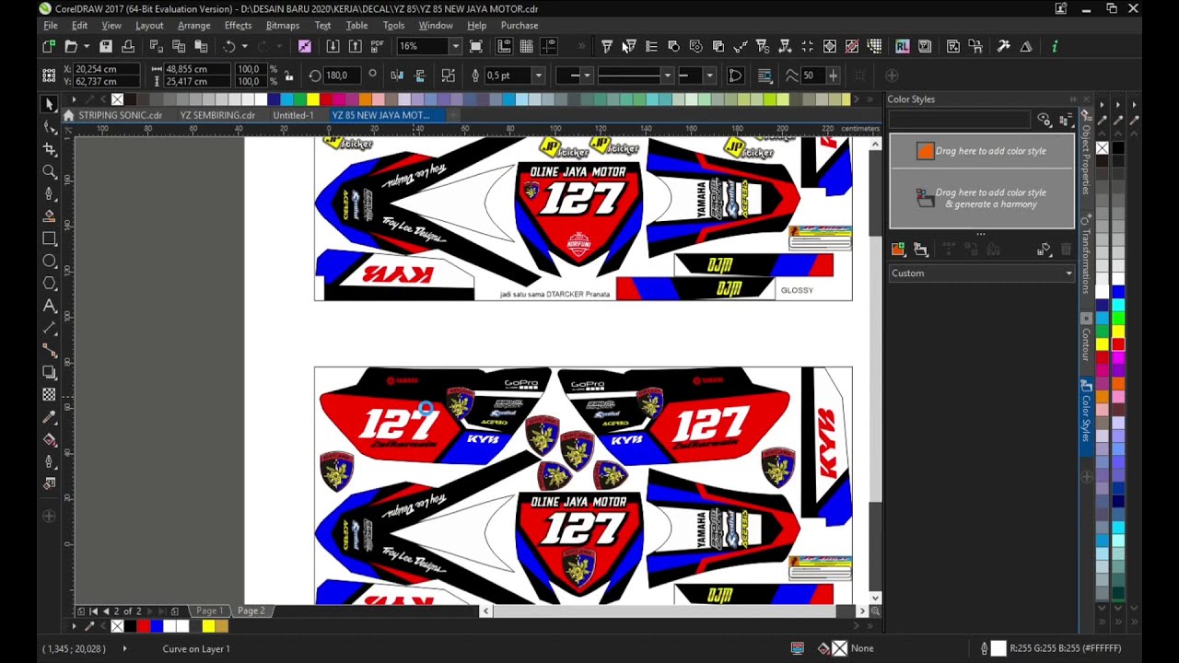The image size is (1179, 663).
Task: Click the New document icon
Action: 49,46
